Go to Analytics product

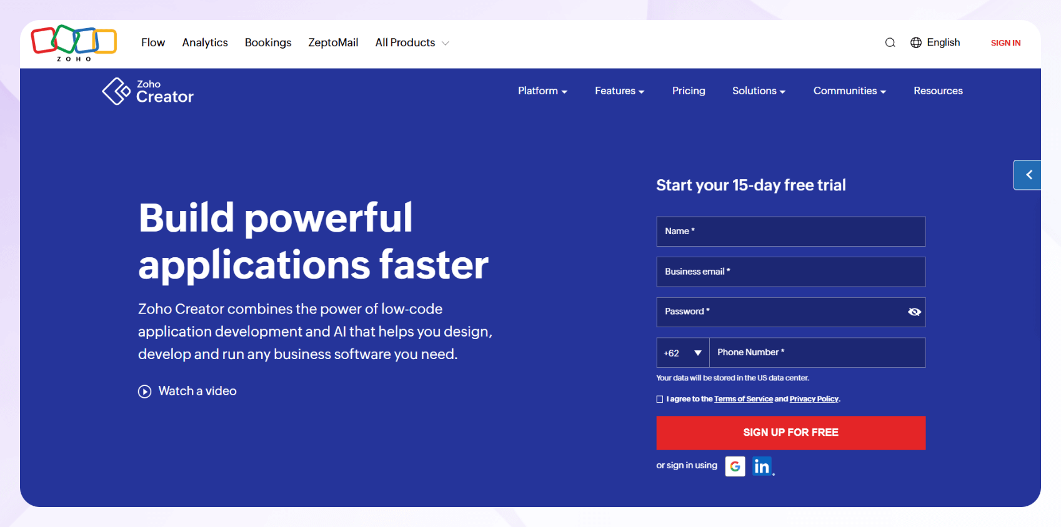(205, 42)
